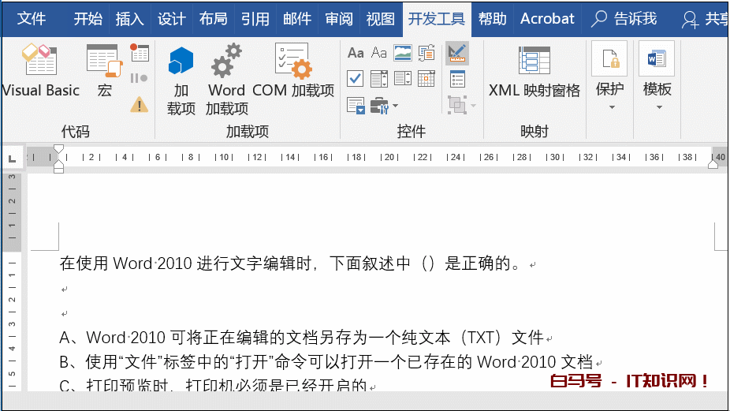Insert a rich text content control
This screenshot has height=411, width=730.
pos(356,53)
